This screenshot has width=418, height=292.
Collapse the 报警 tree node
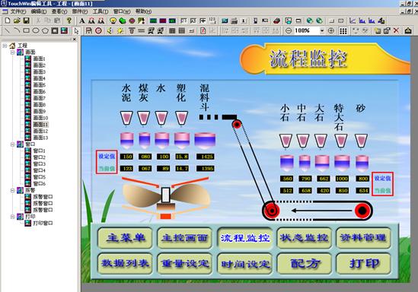pyautogui.click(x=12, y=190)
